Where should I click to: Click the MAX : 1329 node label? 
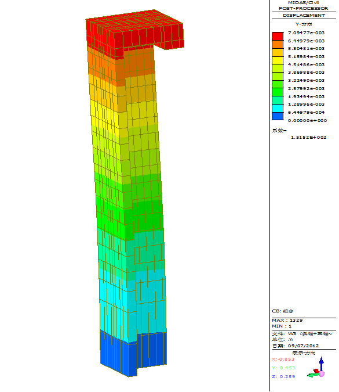pyautogui.click(x=287, y=320)
